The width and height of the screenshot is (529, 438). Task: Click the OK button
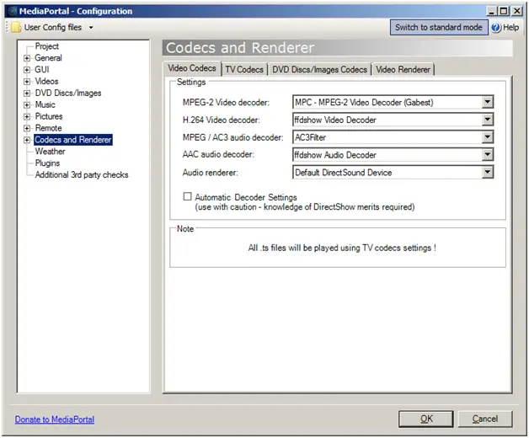(426, 419)
